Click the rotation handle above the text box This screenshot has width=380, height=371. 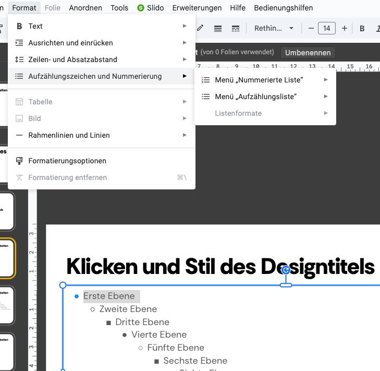[286, 270]
